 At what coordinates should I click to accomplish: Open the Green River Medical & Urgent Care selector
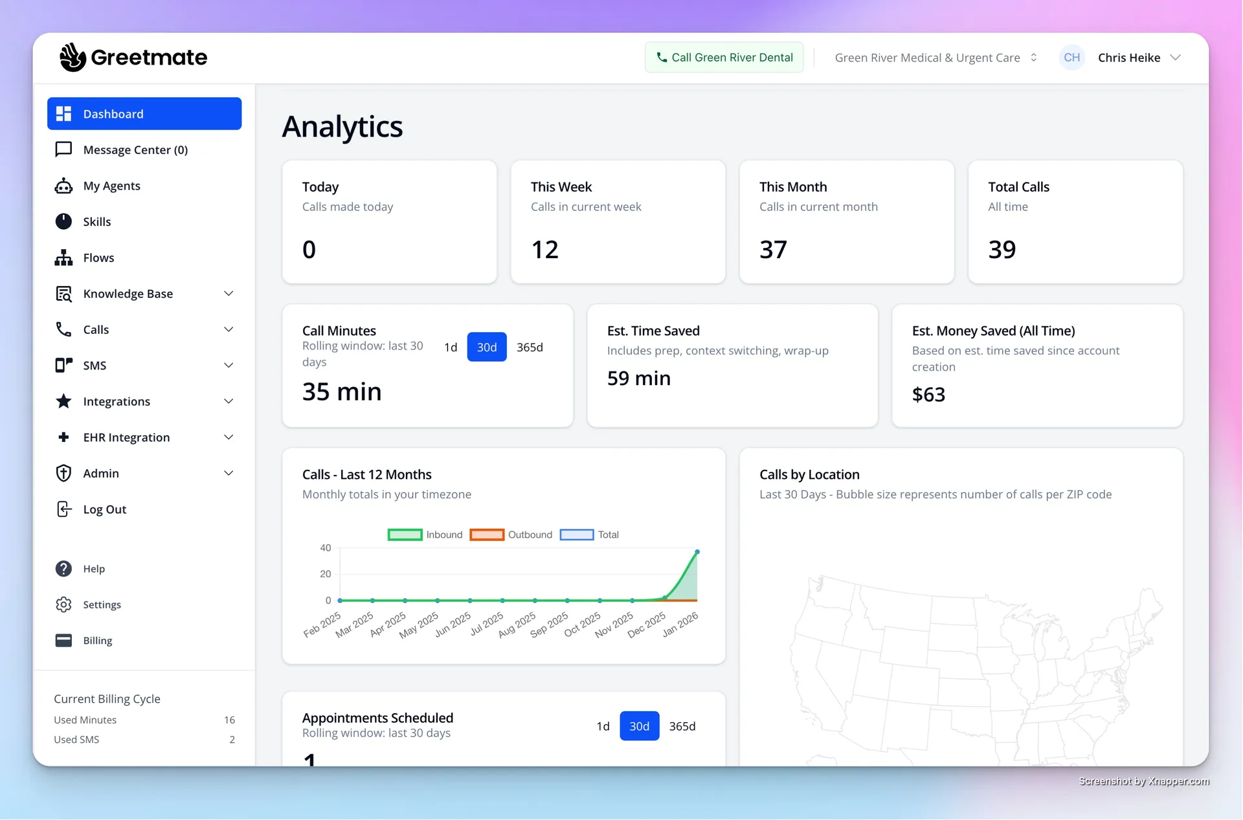[x=935, y=57]
